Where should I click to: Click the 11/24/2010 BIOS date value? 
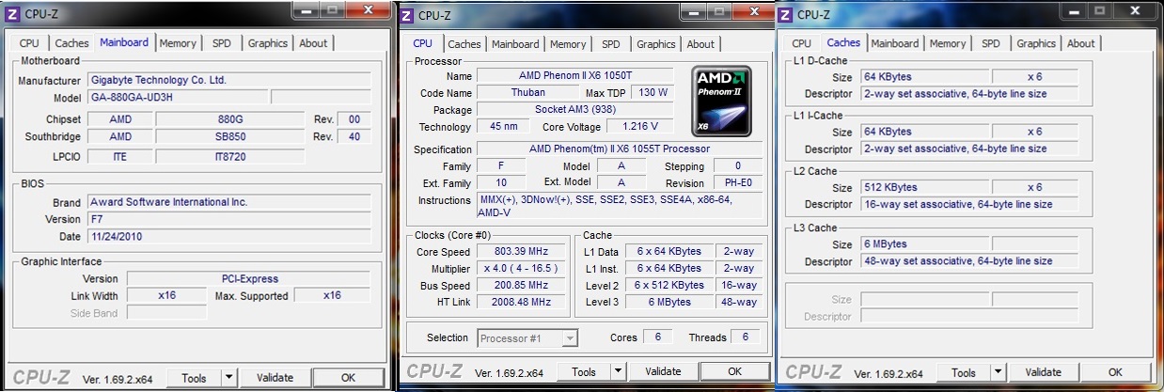pos(228,237)
